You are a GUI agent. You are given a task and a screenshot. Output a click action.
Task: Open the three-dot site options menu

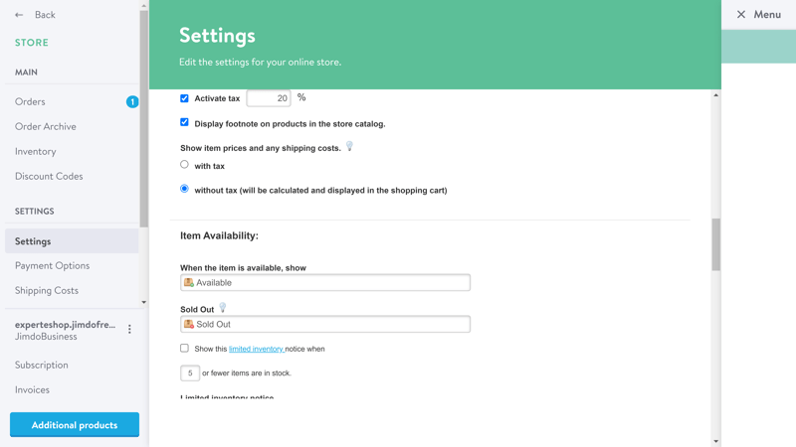click(129, 330)
